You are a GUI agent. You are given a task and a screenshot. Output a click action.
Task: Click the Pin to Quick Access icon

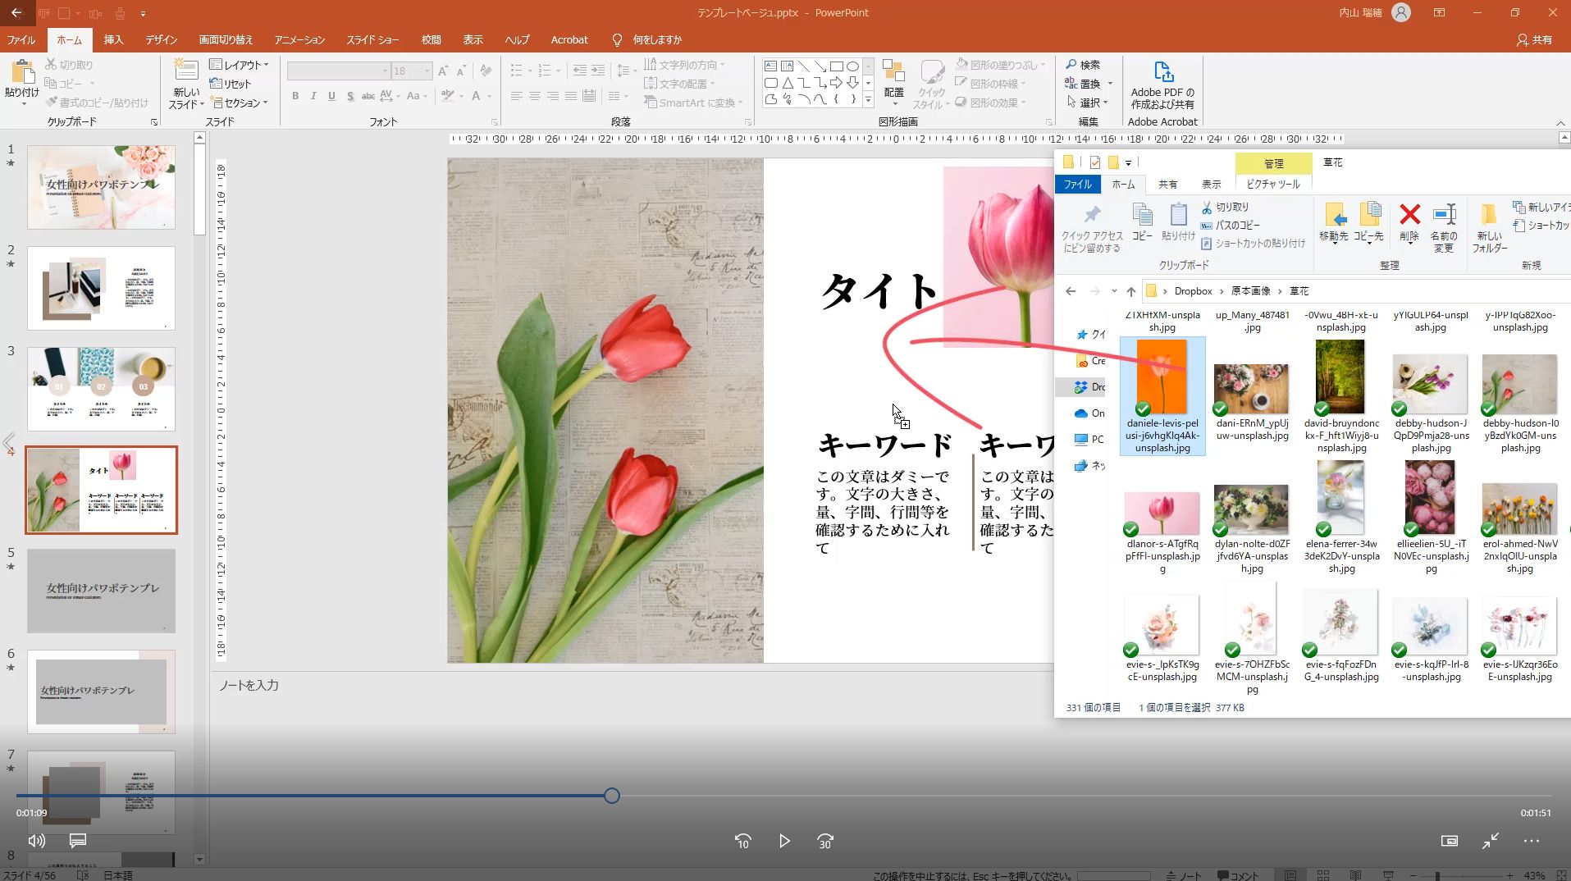[1092, 216]
